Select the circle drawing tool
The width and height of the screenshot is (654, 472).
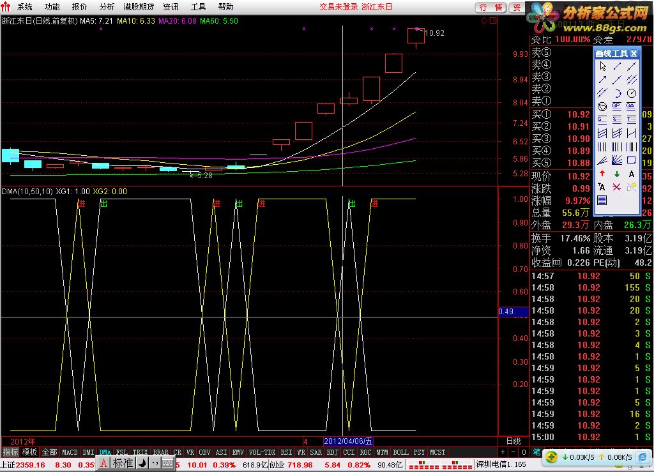point(632,93)
